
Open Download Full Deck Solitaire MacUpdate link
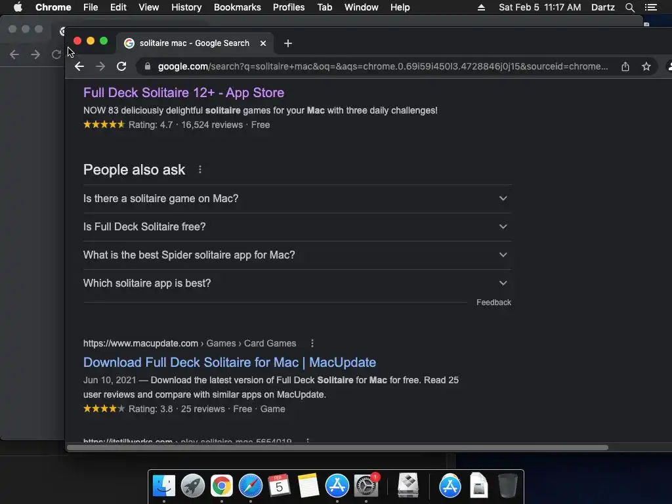[230, 362]
